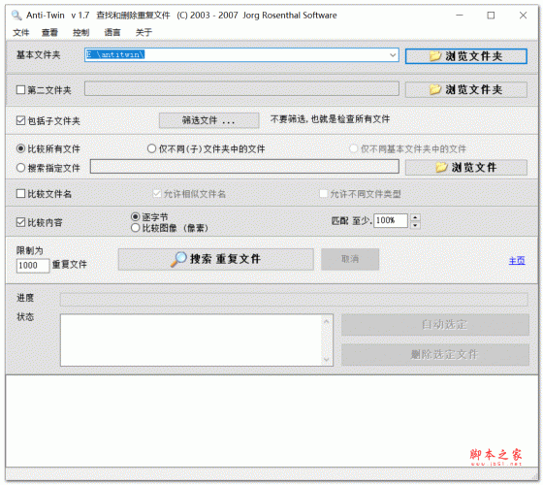Click inside the 状态 text box
The height and width of the screenshot is (485, 543).
[191, 339]
